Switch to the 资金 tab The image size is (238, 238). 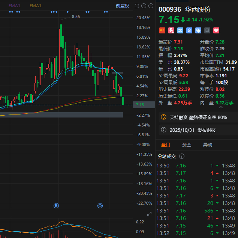[x=187, y=145]
